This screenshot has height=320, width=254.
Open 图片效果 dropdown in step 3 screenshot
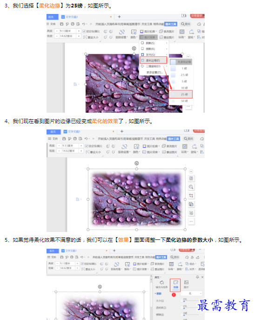click(x=148, y=37)
